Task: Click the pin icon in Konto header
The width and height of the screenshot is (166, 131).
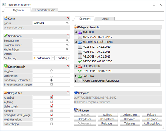Action: click(x=68, y=18)
